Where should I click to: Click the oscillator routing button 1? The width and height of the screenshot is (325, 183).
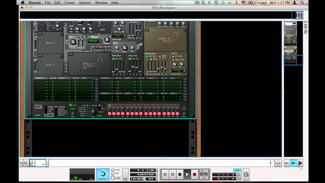click(x=66, y=66)
